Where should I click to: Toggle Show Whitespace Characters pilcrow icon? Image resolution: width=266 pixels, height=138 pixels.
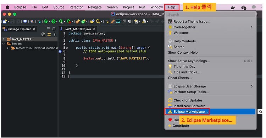tap(129, 21)
